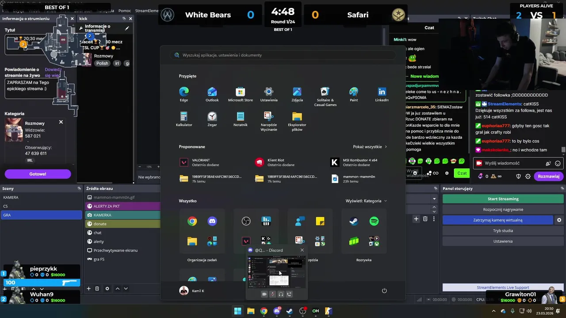Toggle microphone mute in Discord preview

(273, 294)
